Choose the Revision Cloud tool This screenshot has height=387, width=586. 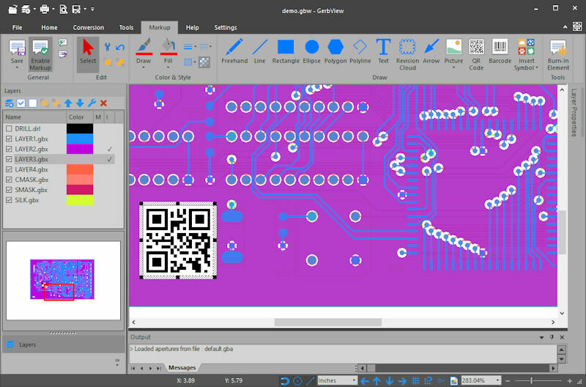pyautogui.click(x=407, y=54)
